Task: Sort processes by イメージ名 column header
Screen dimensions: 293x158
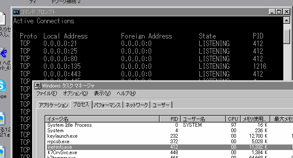Action: (102, 119)
